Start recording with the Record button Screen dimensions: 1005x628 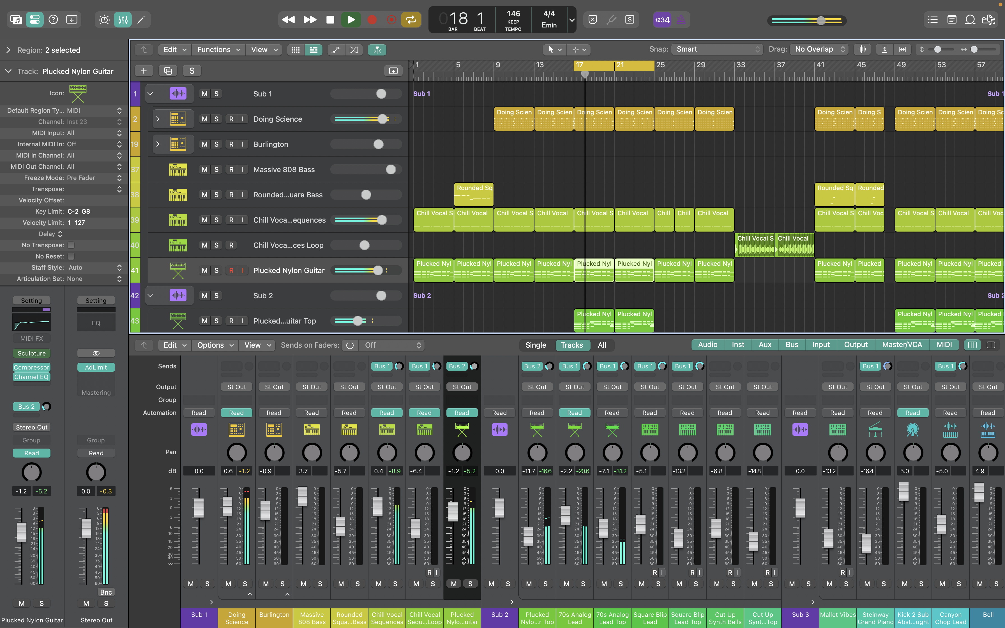pos(372,20)
